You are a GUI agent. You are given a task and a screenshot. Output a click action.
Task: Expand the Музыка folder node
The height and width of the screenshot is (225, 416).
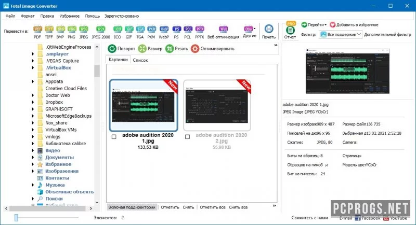33,185
